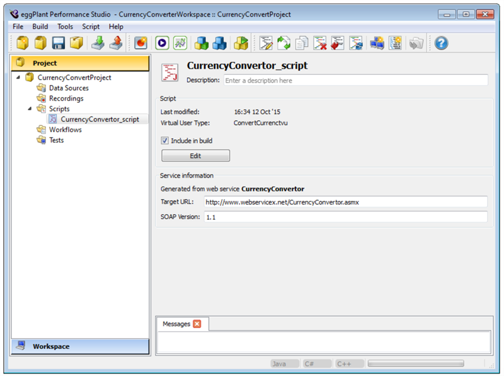The image size is (504, 376).
Task: Click the blue help question mark icon
Action: [441, 43]
